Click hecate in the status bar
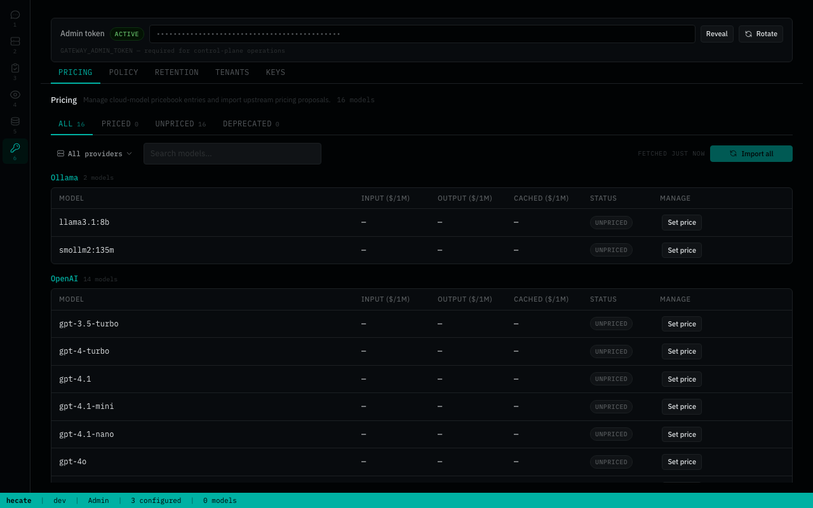813x508 pixels. pyautogui.click(x=19, y=500)
